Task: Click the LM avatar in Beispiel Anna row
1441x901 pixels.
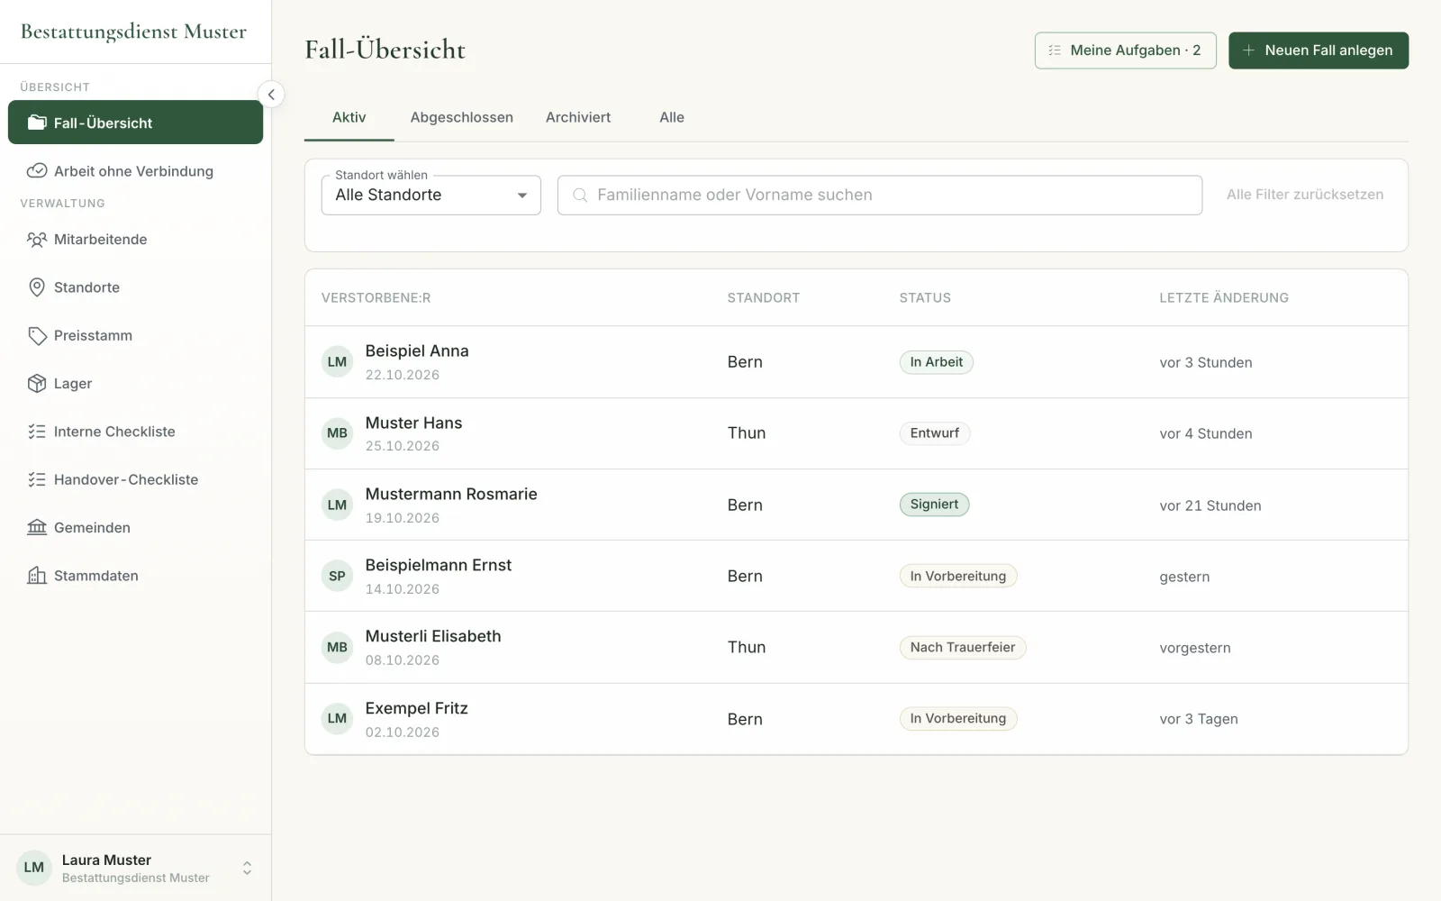Action: tap(337, 362)
